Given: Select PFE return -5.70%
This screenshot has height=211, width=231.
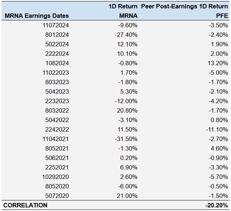Looking at the screenshot, I should click(x=218, y=177).
